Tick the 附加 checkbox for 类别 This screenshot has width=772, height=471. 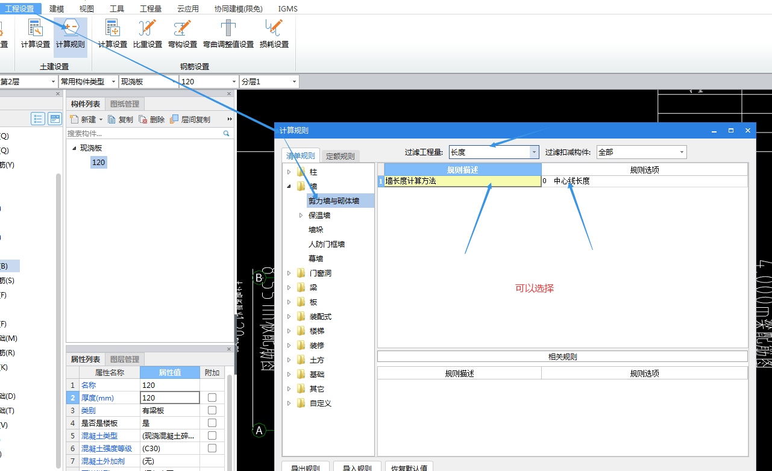tap(212, 410)
